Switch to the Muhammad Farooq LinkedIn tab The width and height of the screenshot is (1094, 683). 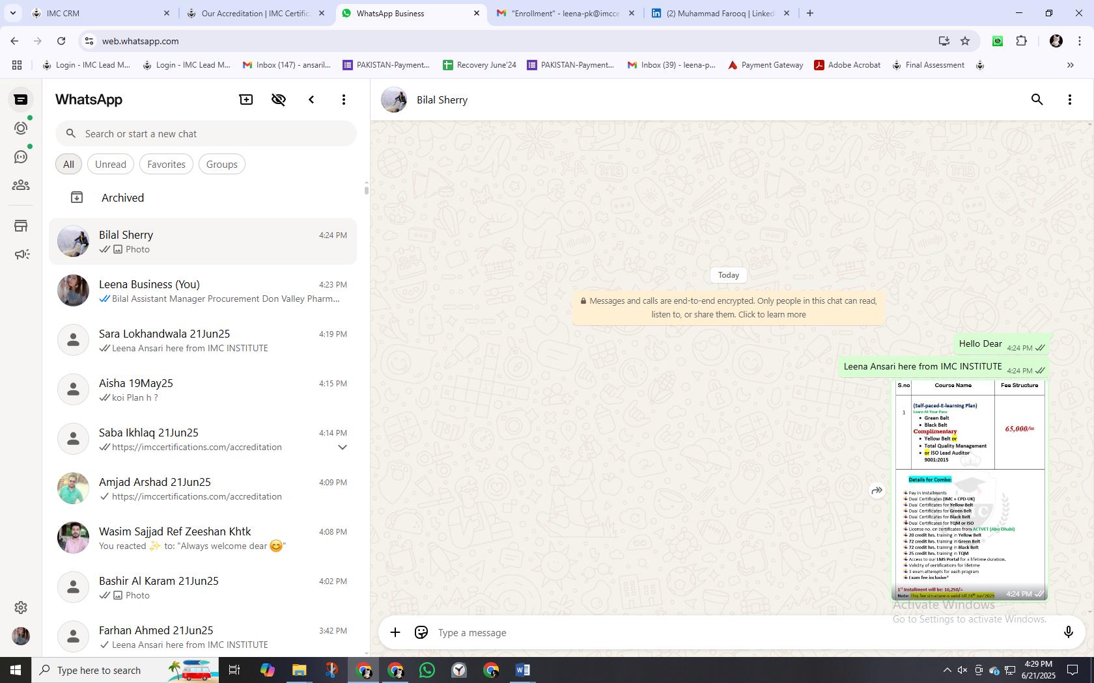point(720,13)
